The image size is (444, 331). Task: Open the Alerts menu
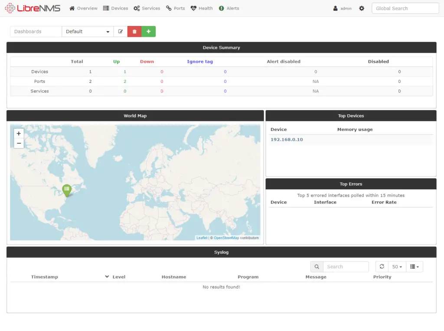[229, 8]
